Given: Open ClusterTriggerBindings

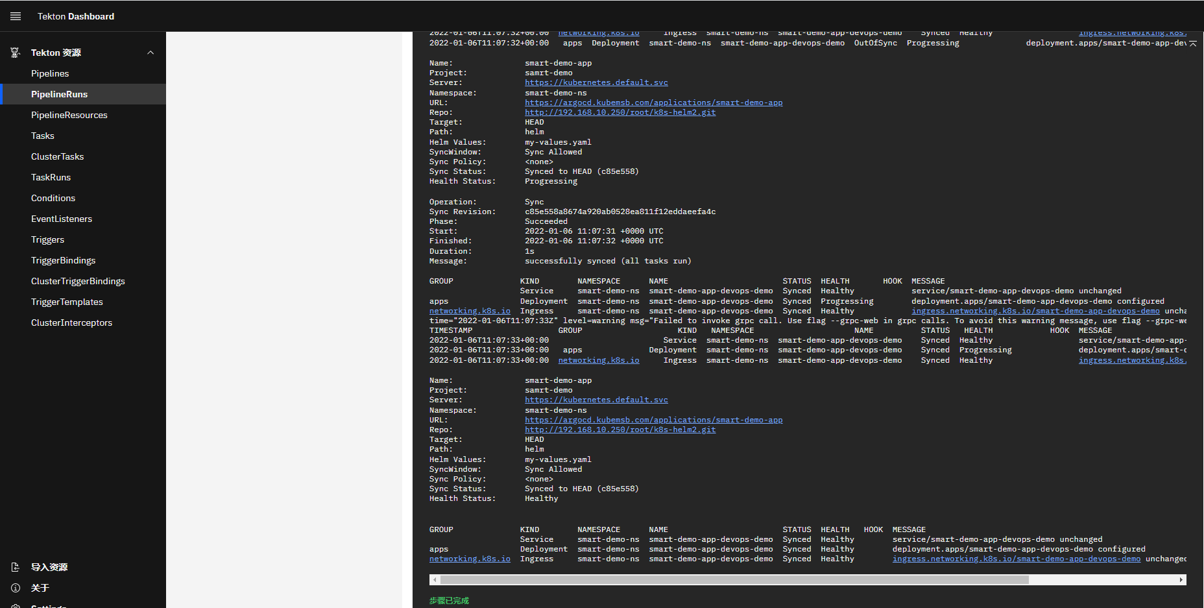Looking at the screenshot, I should tap(83, 281).
